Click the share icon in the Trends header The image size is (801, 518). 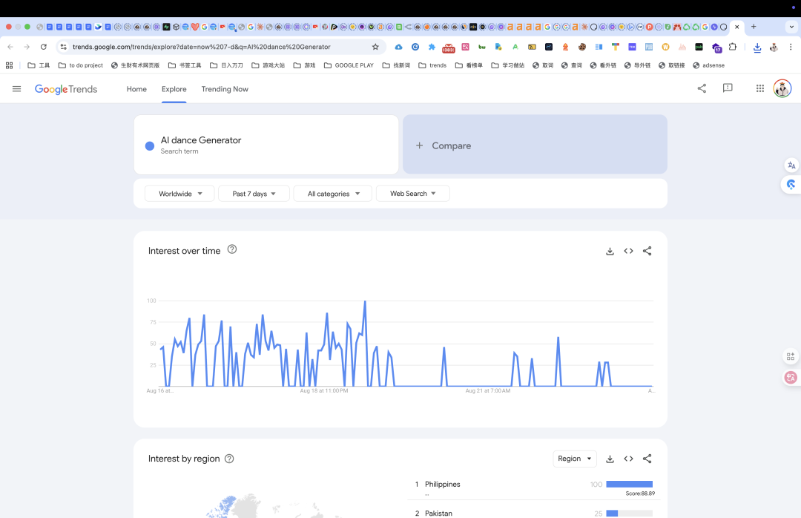(702, 88)
